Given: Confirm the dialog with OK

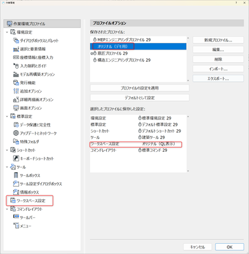Looking at the screenshot, I should click(229, 247).
